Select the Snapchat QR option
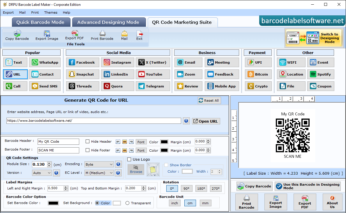The image size is (346, 213). point(82,74)
